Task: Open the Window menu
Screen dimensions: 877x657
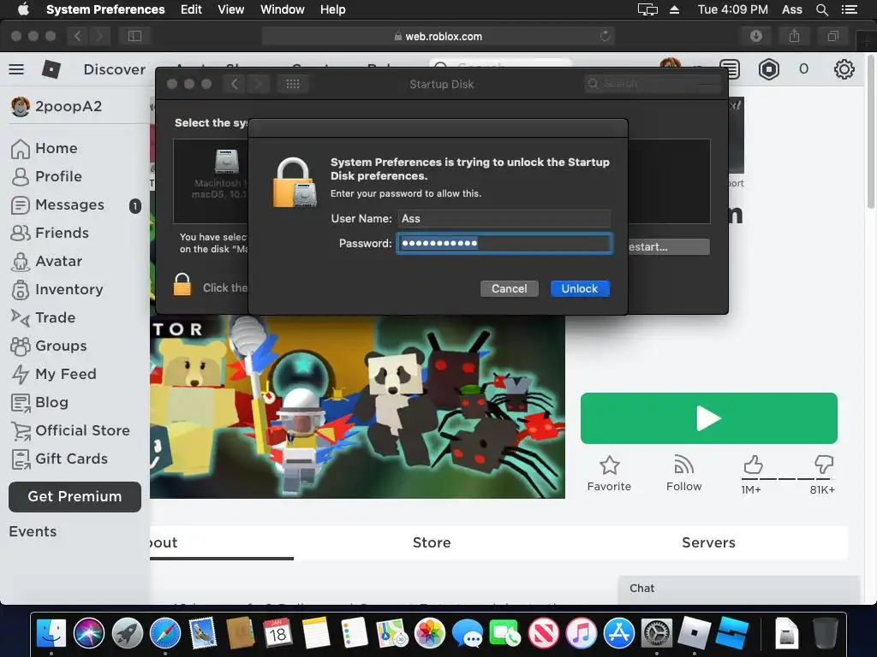Action: pos(283,9)
